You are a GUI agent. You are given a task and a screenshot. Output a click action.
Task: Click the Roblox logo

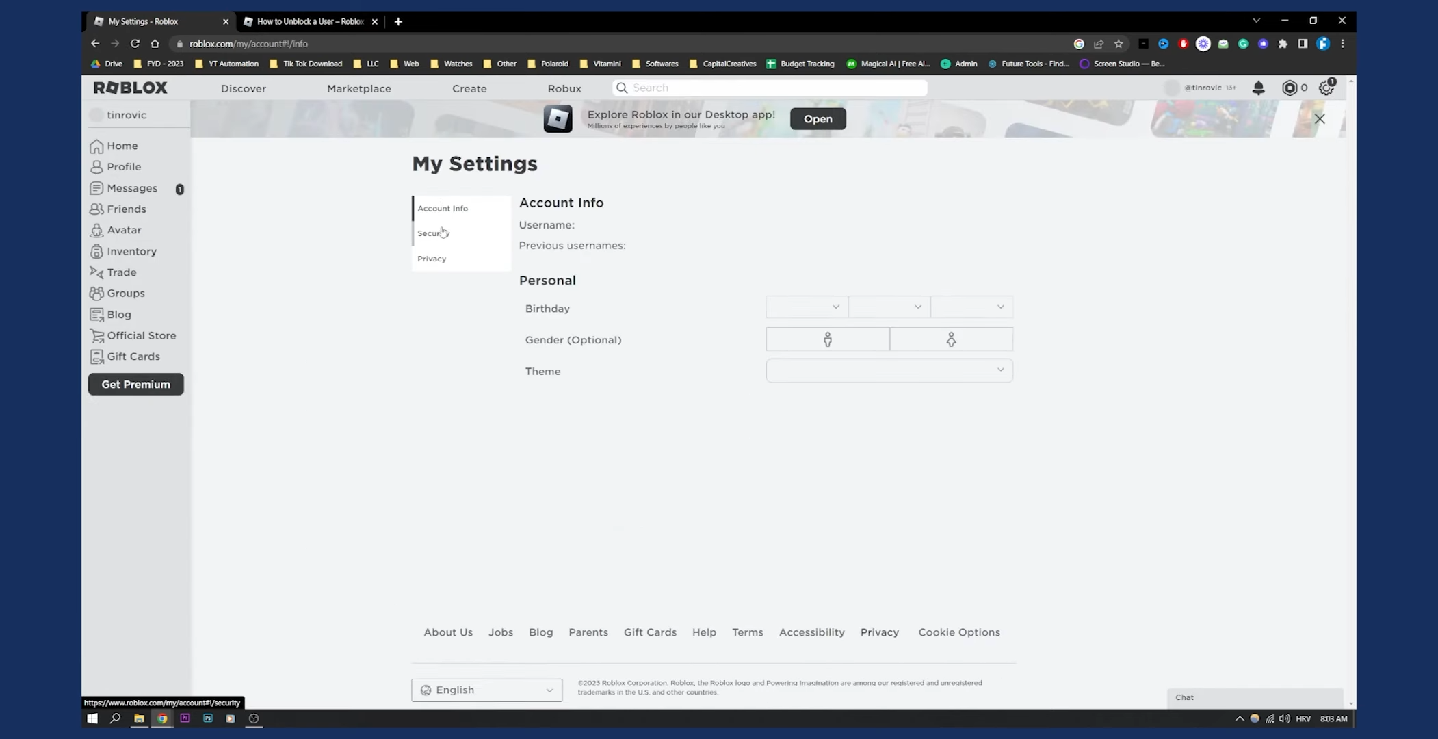click(130, 88)
